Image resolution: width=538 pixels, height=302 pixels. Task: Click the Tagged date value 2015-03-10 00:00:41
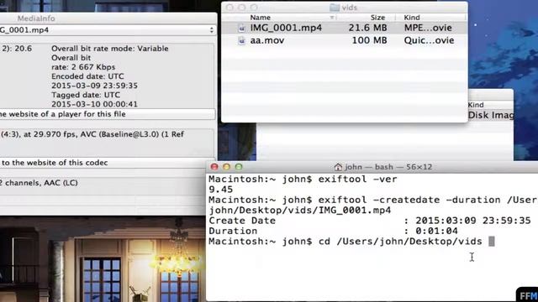point(94,104)
